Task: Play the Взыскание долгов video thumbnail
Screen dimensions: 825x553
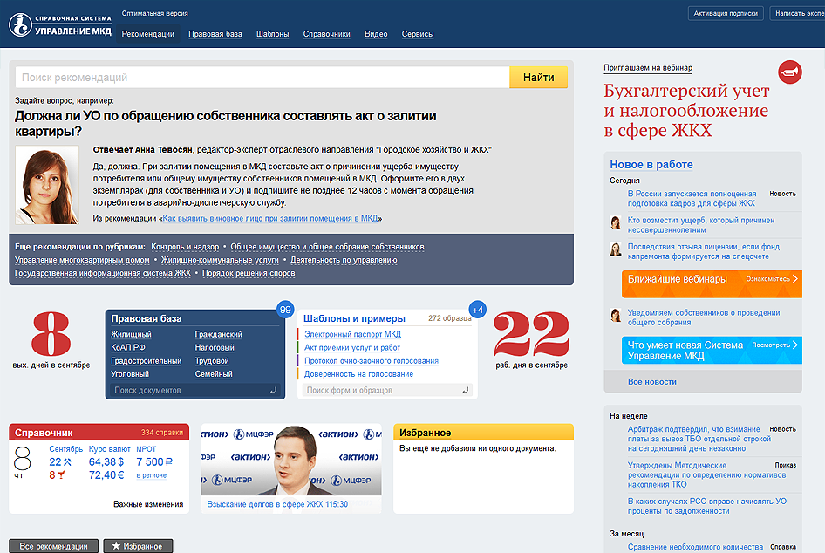Action: coord(291,461)
